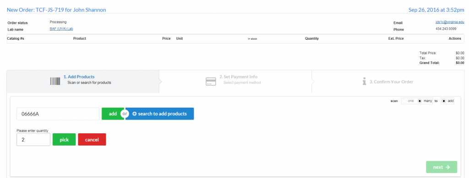469x178 pixels.
Task: Click the catalog number field containing 06666A
Action: tap(58, 114)
